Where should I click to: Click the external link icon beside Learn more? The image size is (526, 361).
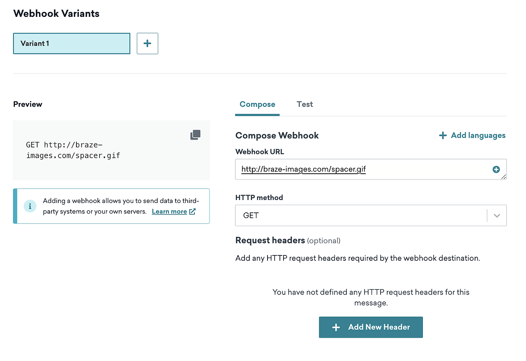point(192,212)
